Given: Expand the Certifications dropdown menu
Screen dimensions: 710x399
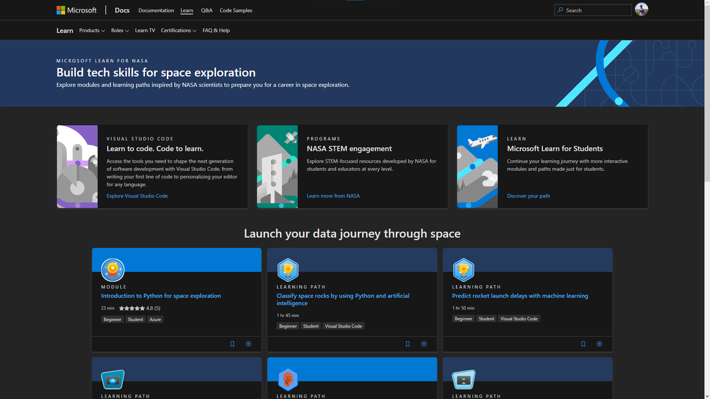Looking at the screenshot, I should coord(179,30).
